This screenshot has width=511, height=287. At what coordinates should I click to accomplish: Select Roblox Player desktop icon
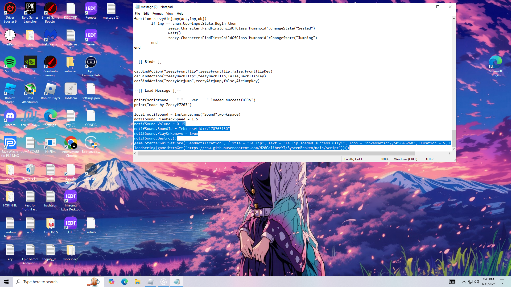(51, 91)
